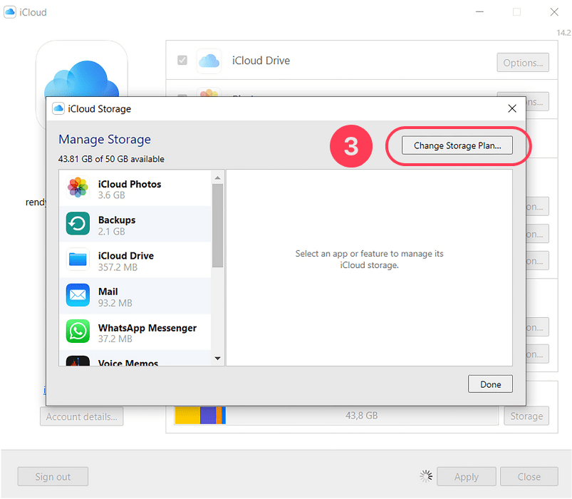Click the Storage button
The width and height of the screenshot is (572, 499).
(526, 416)
